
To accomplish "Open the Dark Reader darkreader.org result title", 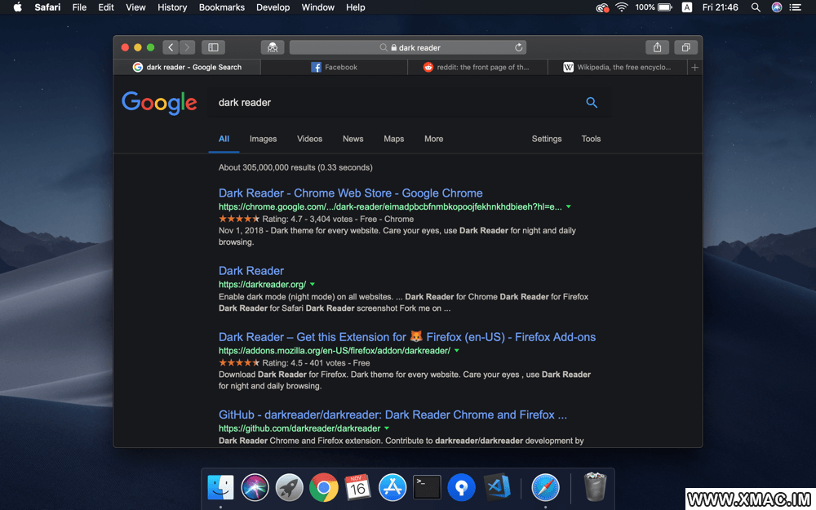I will 251,271.
